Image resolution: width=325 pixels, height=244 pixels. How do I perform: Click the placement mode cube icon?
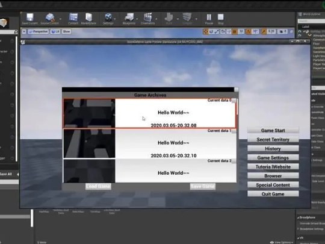(4, 23)
